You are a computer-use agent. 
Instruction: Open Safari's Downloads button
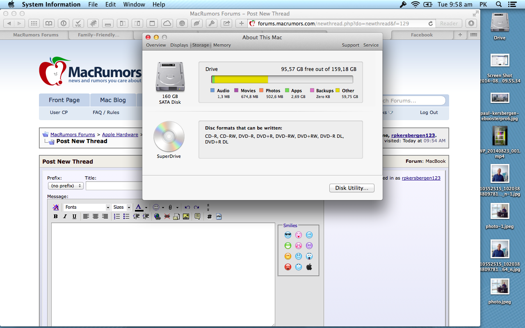[x=471, y=23]
